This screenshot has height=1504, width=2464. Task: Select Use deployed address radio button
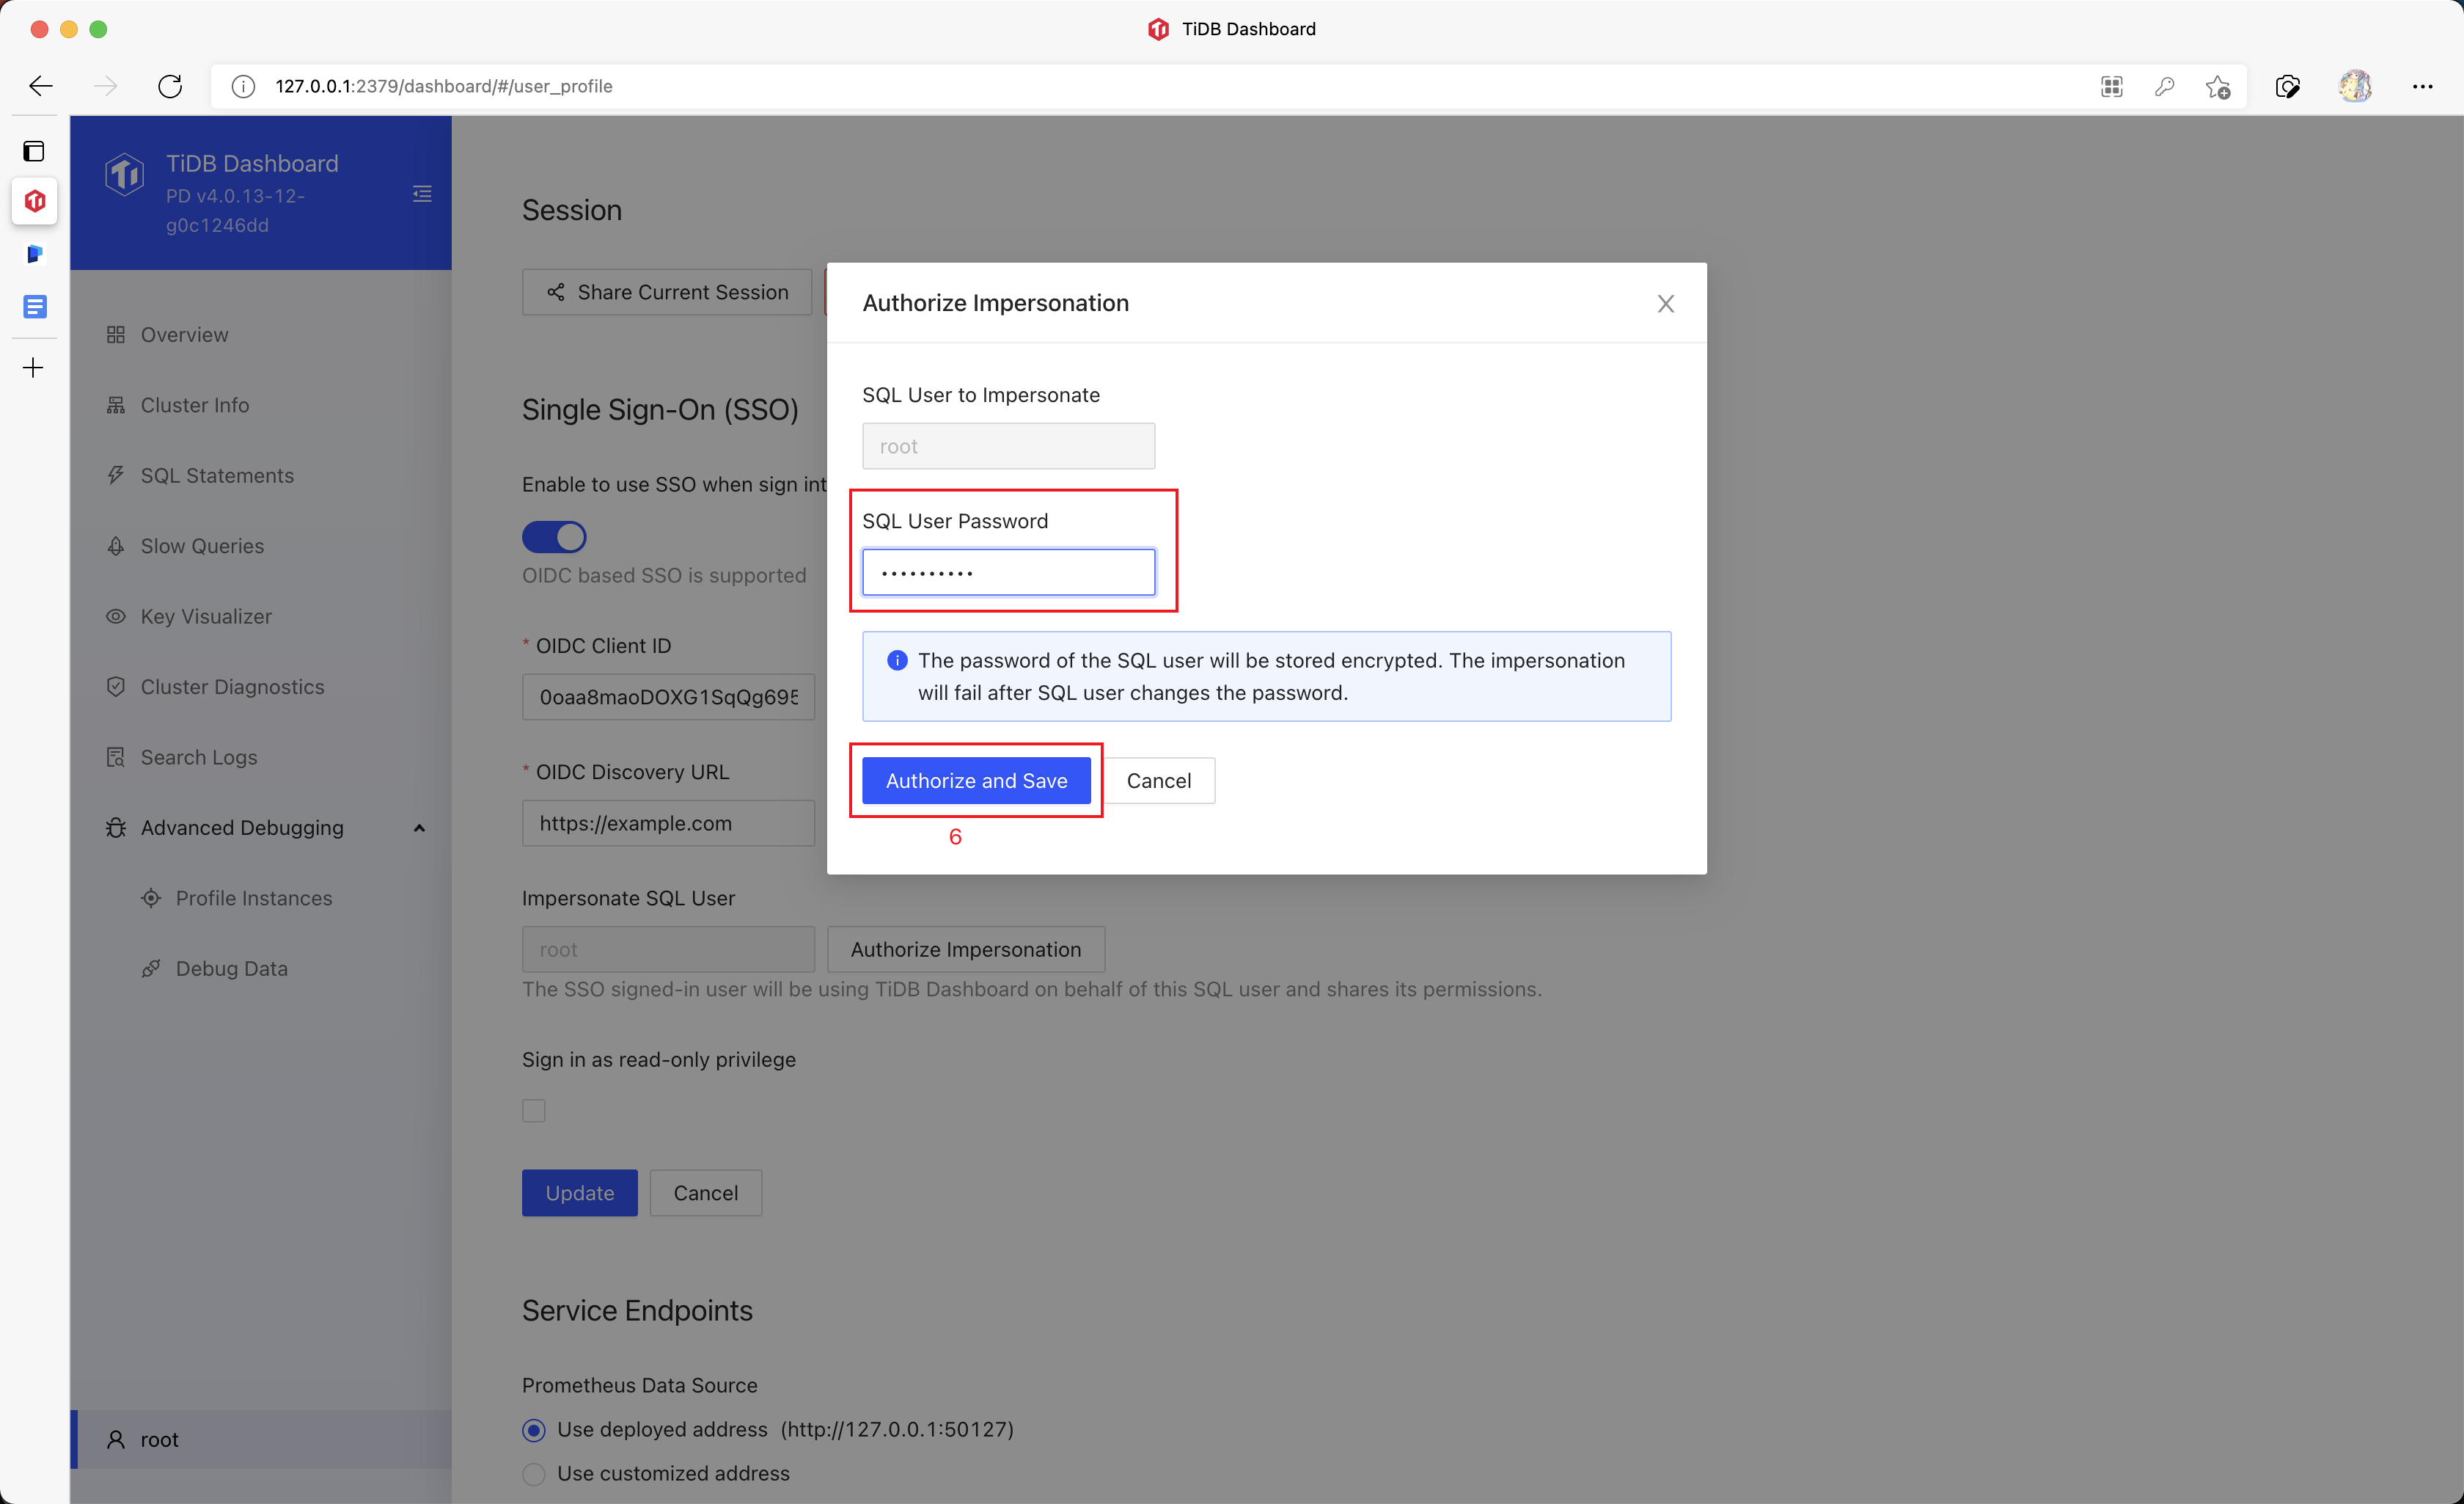click(534, 1430)
